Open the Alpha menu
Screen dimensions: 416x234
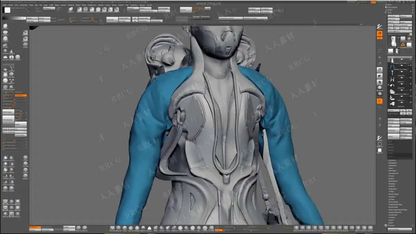click(x=5, y=5)
